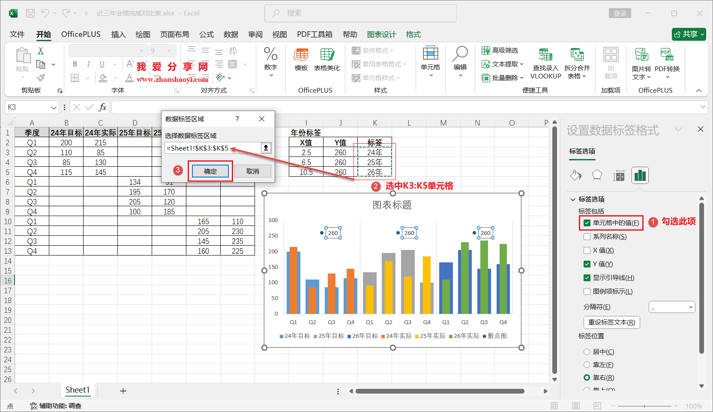The image size is (713, 412).
Task: Expand the formula bar chevron
Action: (703, 106)
